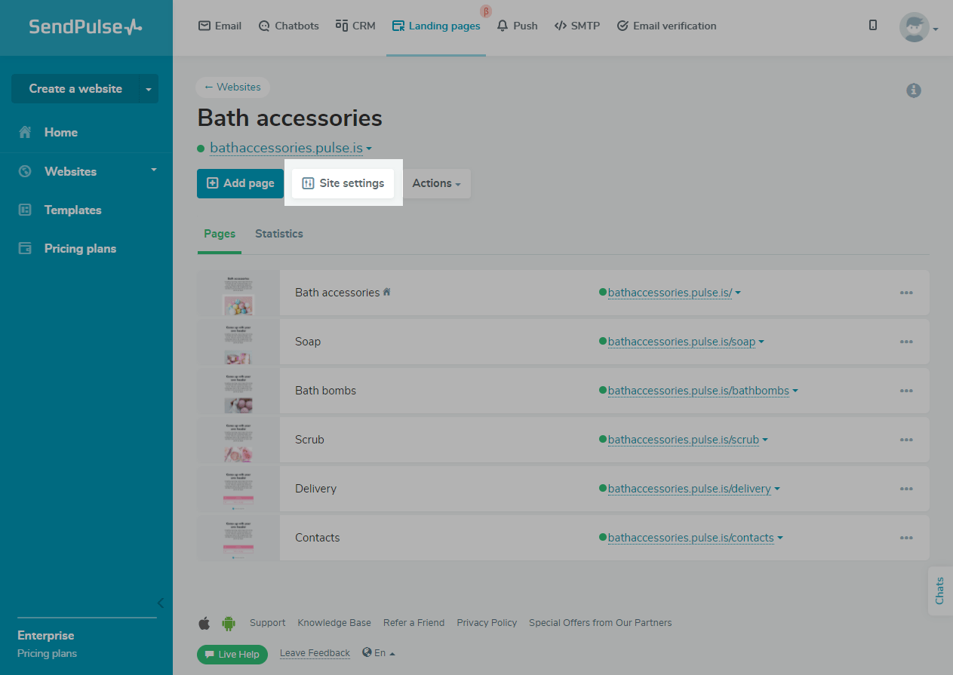Viewport: 953px width, 675px height.
Task: Open the Create a website dropdown arrow
Action: point(149,89)
